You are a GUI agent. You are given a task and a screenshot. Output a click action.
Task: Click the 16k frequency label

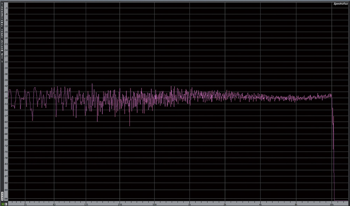332,205
